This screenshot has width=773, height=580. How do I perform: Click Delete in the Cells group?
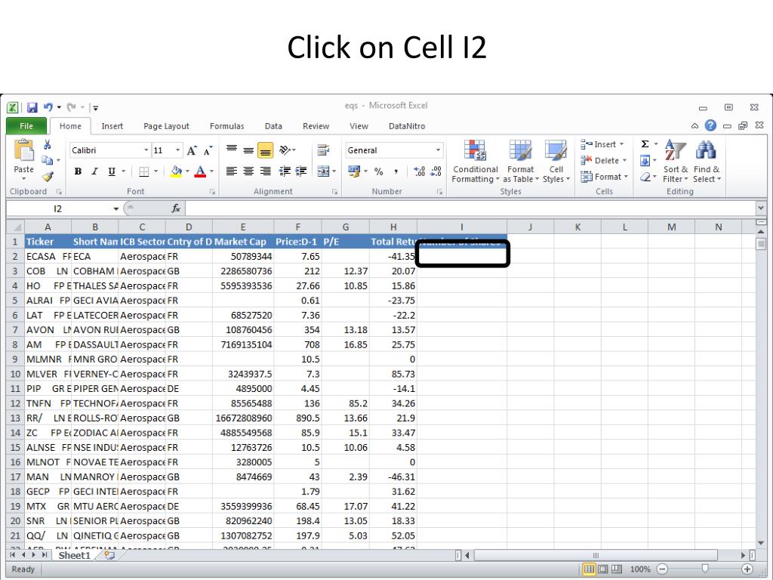pos(604,160)
